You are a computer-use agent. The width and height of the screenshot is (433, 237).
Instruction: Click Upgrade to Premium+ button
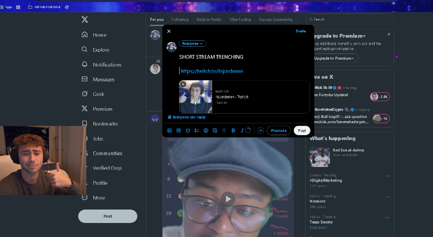[335, 58]
